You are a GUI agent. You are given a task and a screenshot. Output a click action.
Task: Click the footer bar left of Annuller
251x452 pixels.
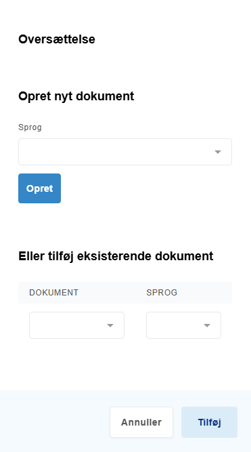tap(55, 422)
